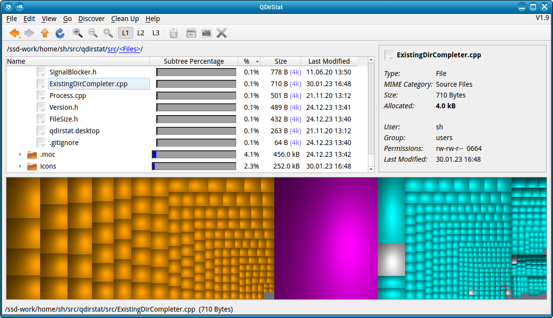The height and width of the screenshot is (318, 553).
Task: Refresh the directory tree with reload icon
Action: point(60,33)
